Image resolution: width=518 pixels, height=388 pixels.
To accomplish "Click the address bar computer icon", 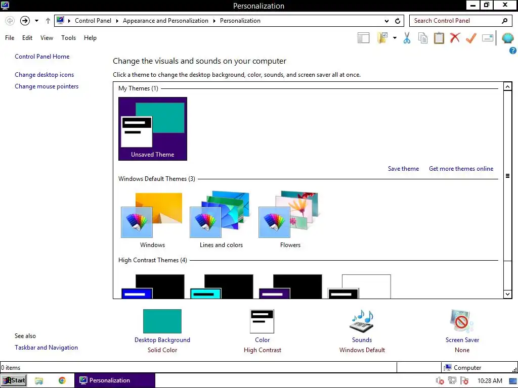I will point(60,20).
